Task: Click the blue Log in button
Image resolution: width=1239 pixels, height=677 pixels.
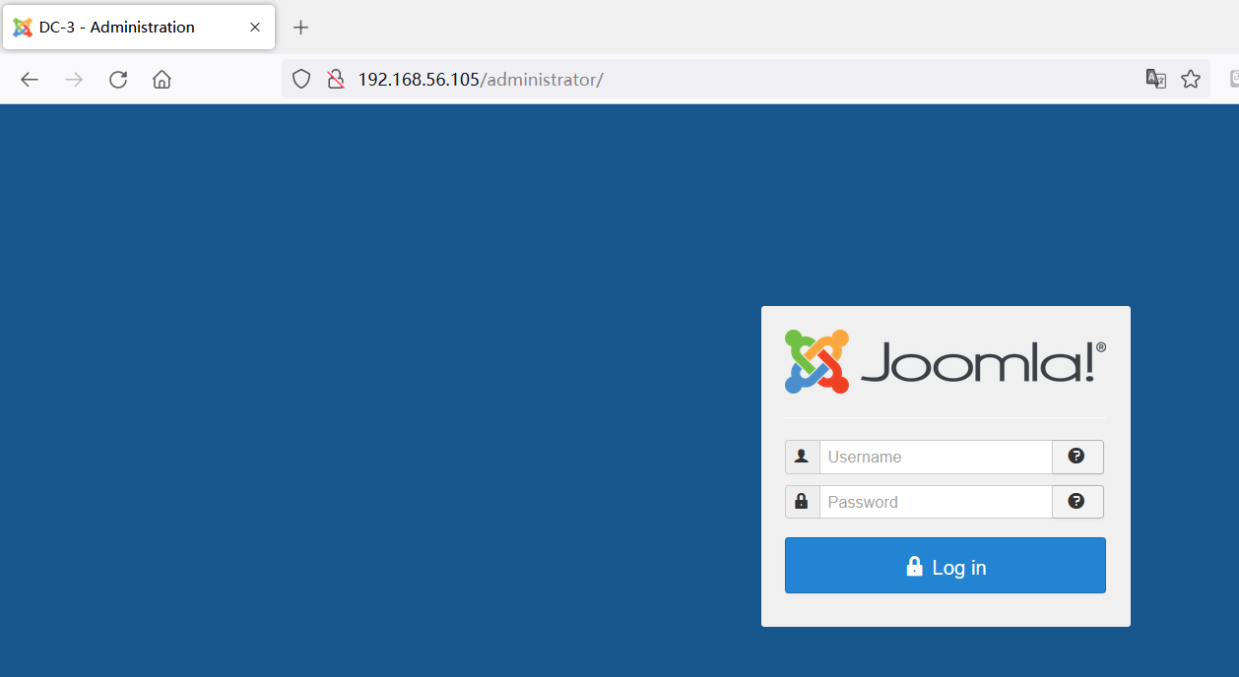Action: (946, 566)
